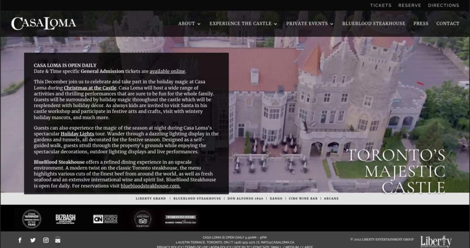Click the 'Casa Loma is open daily 9.30AM – 5PM' footer text
Image resolution: width=470 pixels, height=248 pixels.
click(235, 237)
